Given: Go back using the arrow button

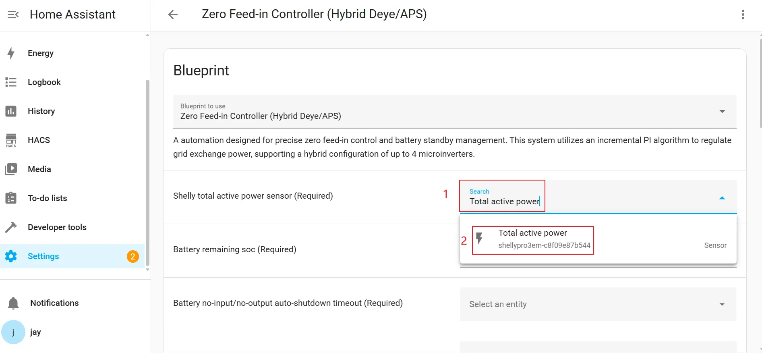Looking at the screenshot, I should click(x=173, y=15).
